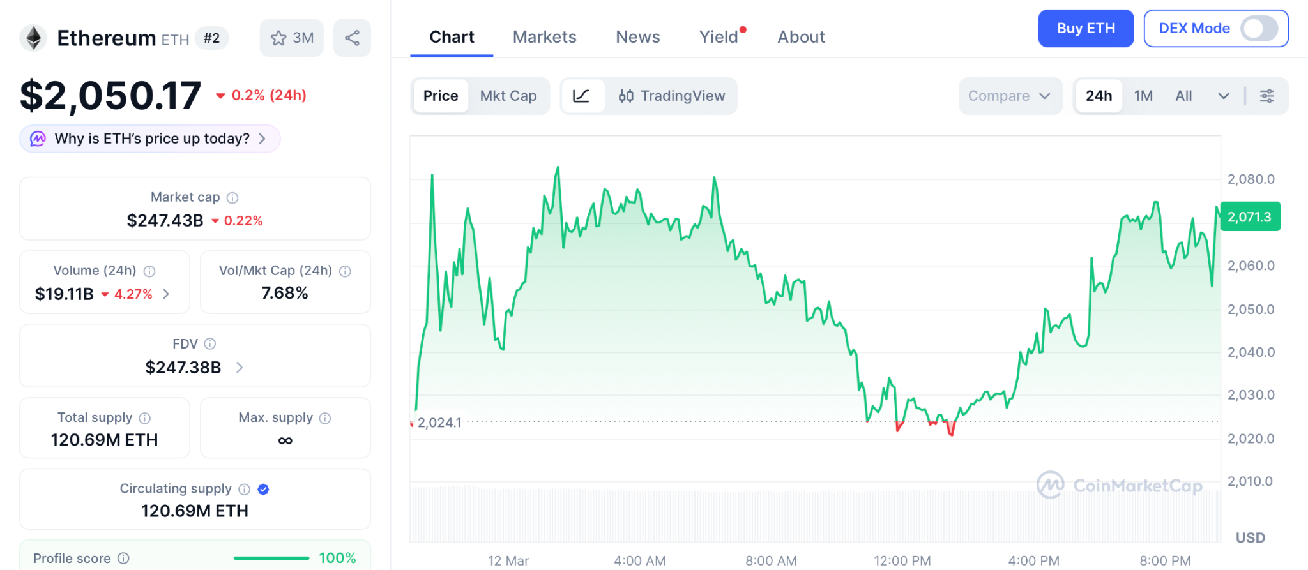Switch the chart range to 1M
This screenshot has width=1308, height=570.
click(x=1143, y=96)
